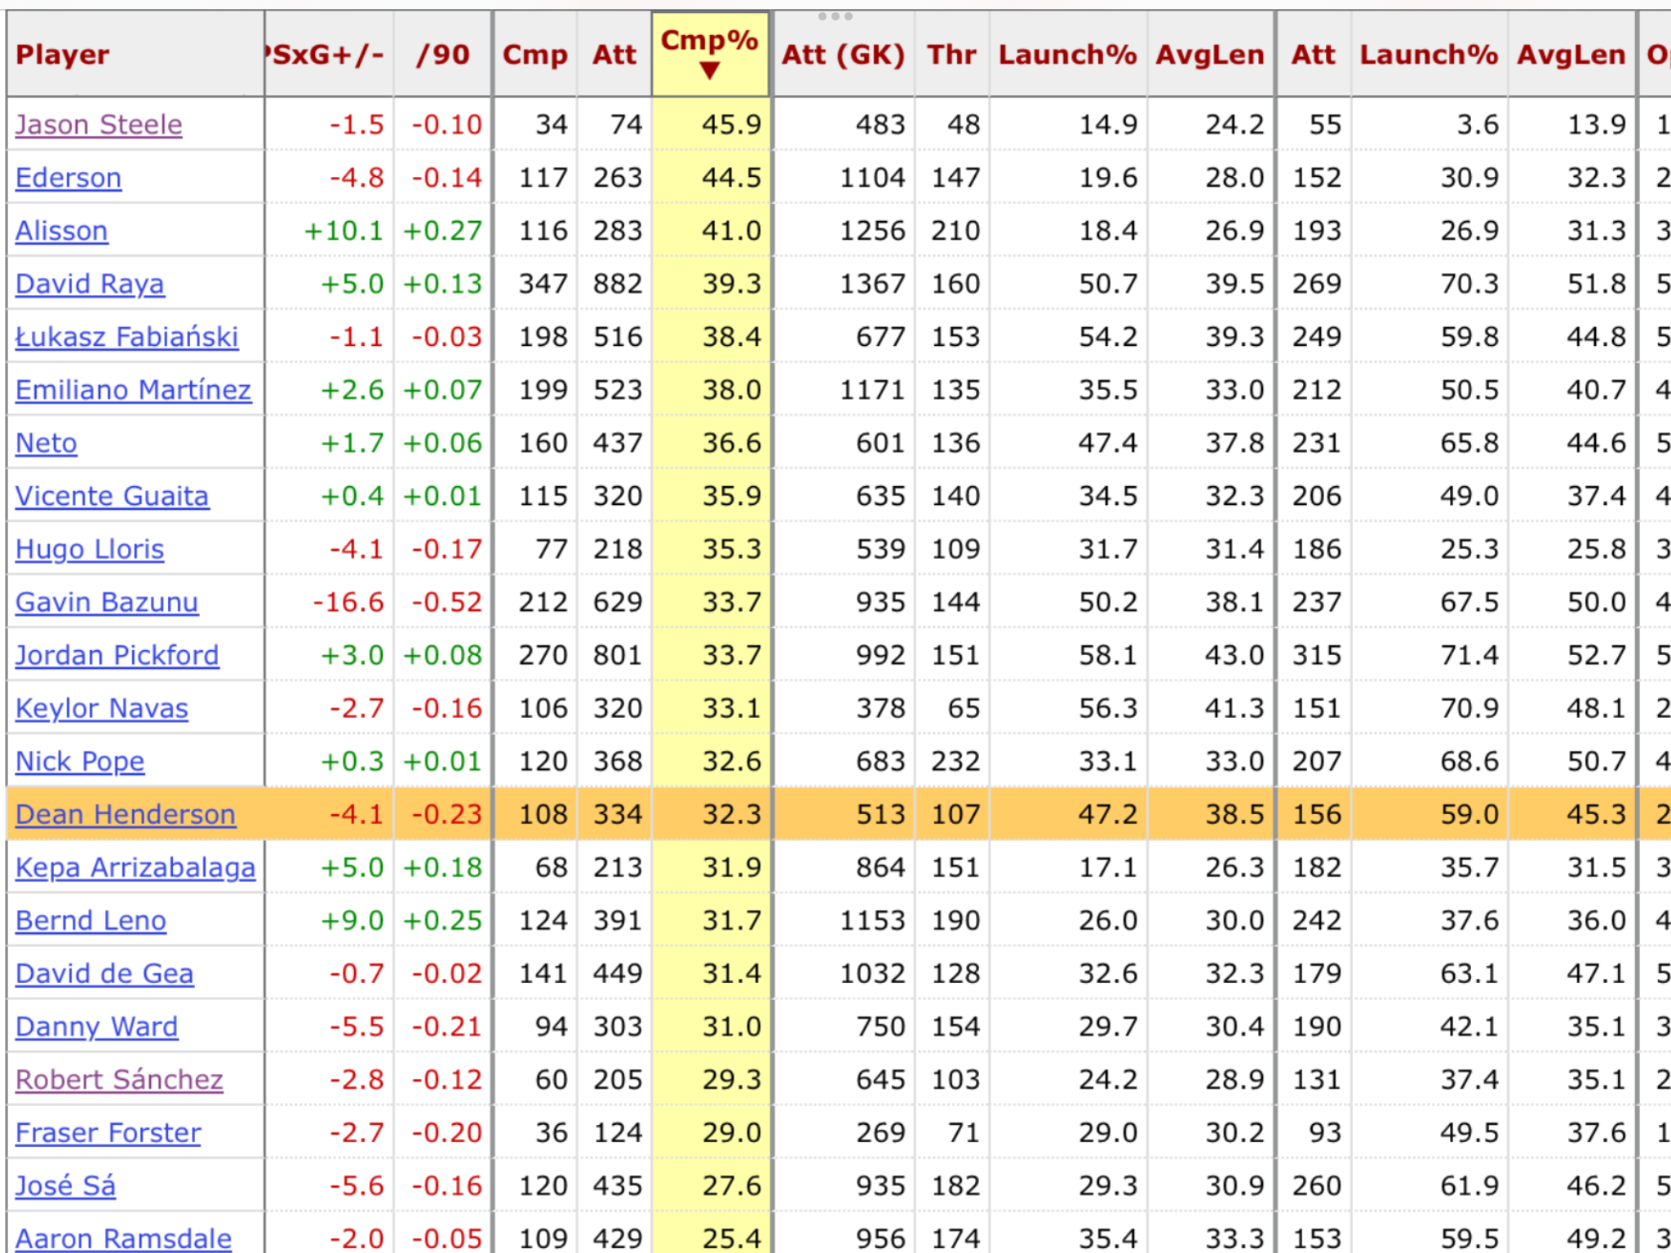1671x1253 pixels.
Task: Sort by PSxG+/- column header
Action: click(x=325, y=55)
